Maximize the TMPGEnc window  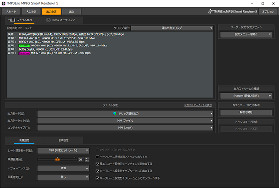pos(263,3)
